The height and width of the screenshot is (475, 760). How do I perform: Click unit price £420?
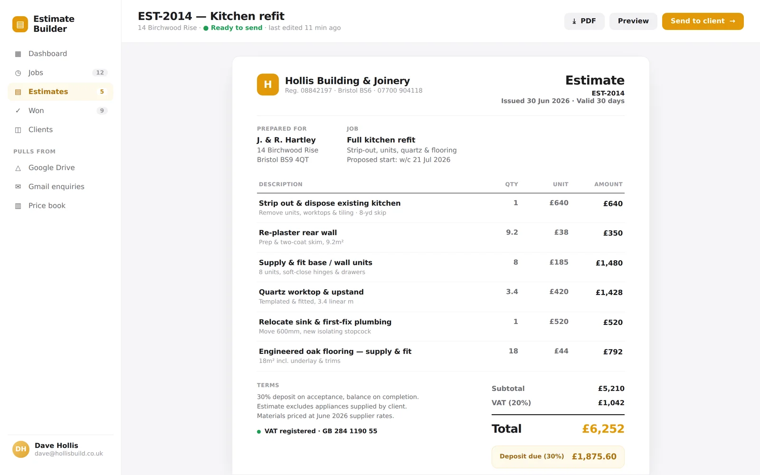[x=559, y=292]
